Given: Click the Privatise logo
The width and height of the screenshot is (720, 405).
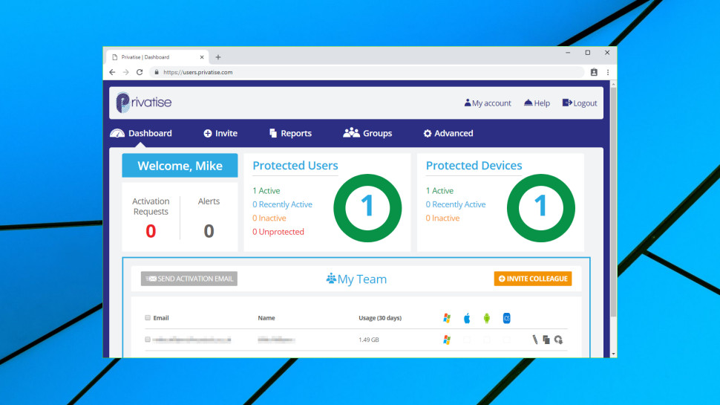Looking at the screenshot, I should [144, 103].
